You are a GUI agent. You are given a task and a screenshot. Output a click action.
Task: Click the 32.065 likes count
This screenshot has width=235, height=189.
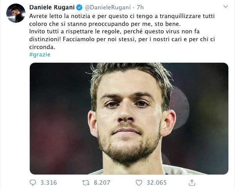157,183
